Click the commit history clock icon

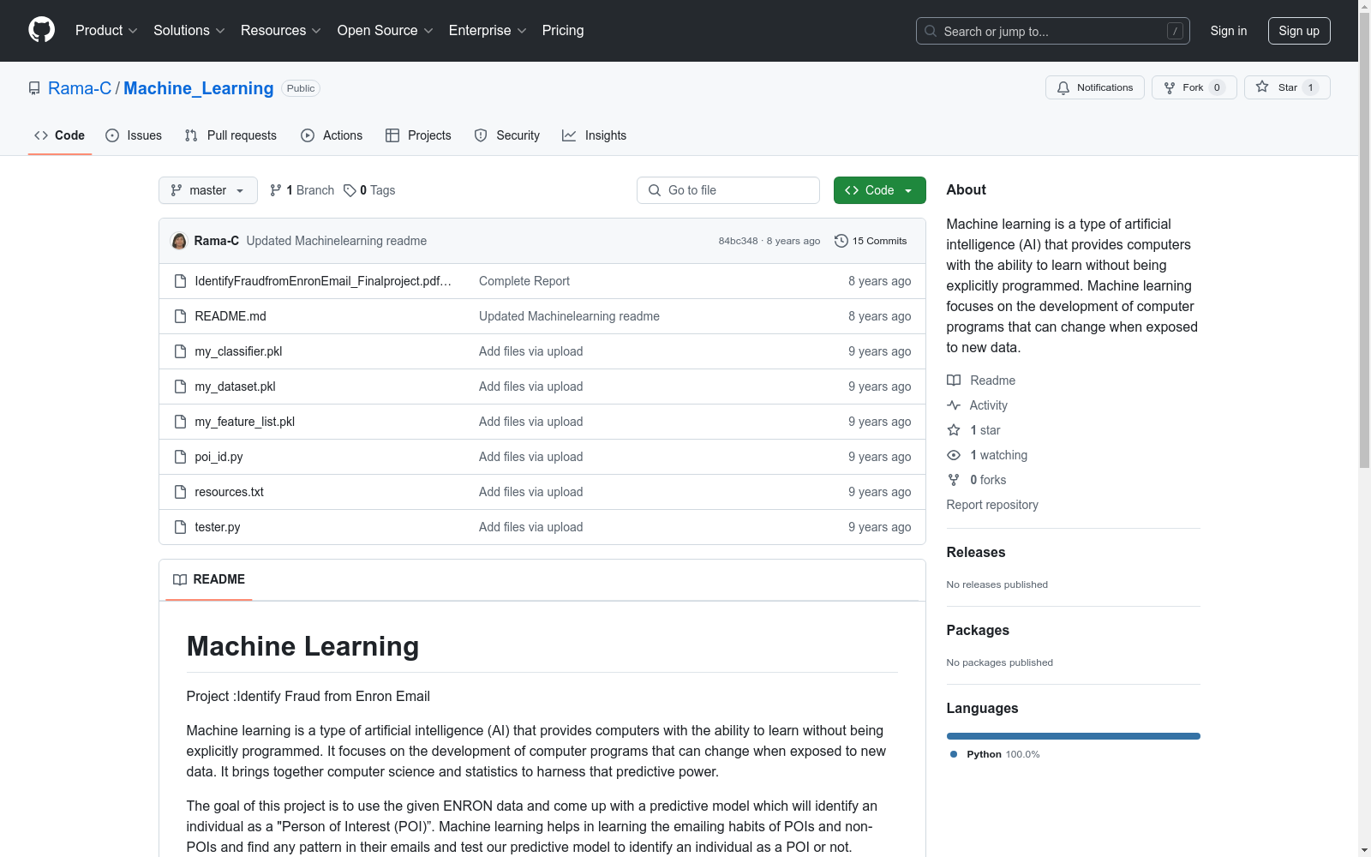(841, 241)
